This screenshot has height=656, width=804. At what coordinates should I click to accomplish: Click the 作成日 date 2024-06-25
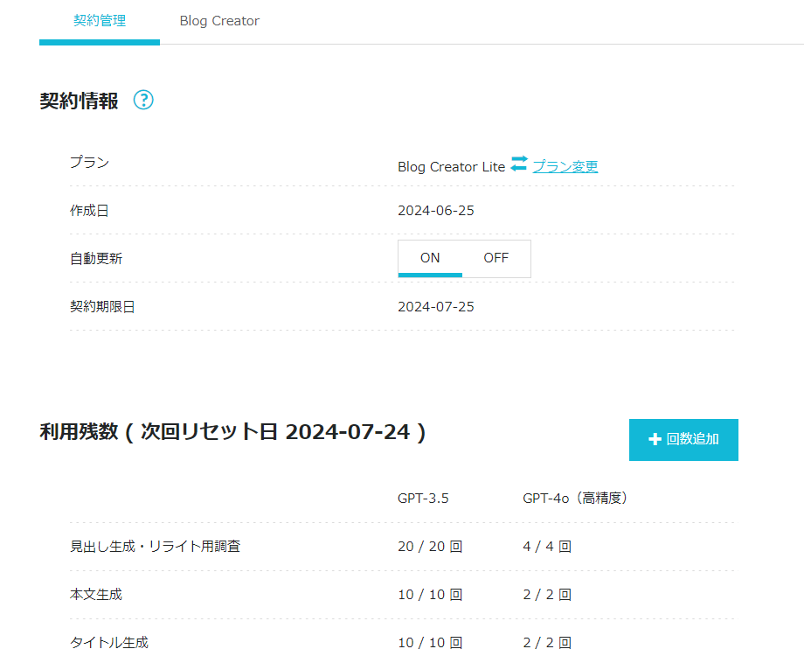click(x=436, y=211)
